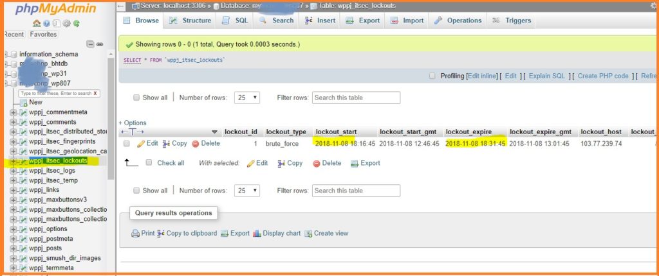The height and width of the screenshot is (276, 659).
Task: Expand wppj_posts table node
Action: click(x=13, y=248)
